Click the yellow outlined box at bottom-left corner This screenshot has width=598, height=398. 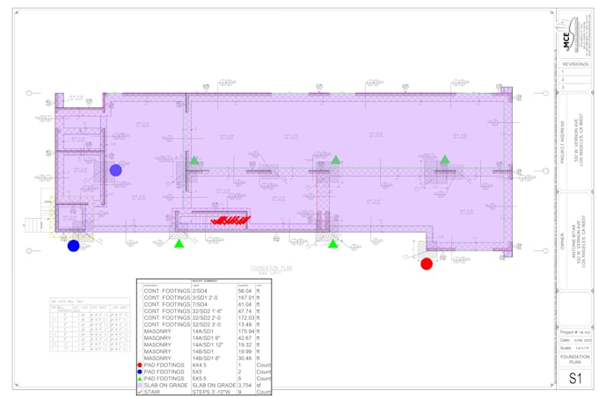coord(72,217)
